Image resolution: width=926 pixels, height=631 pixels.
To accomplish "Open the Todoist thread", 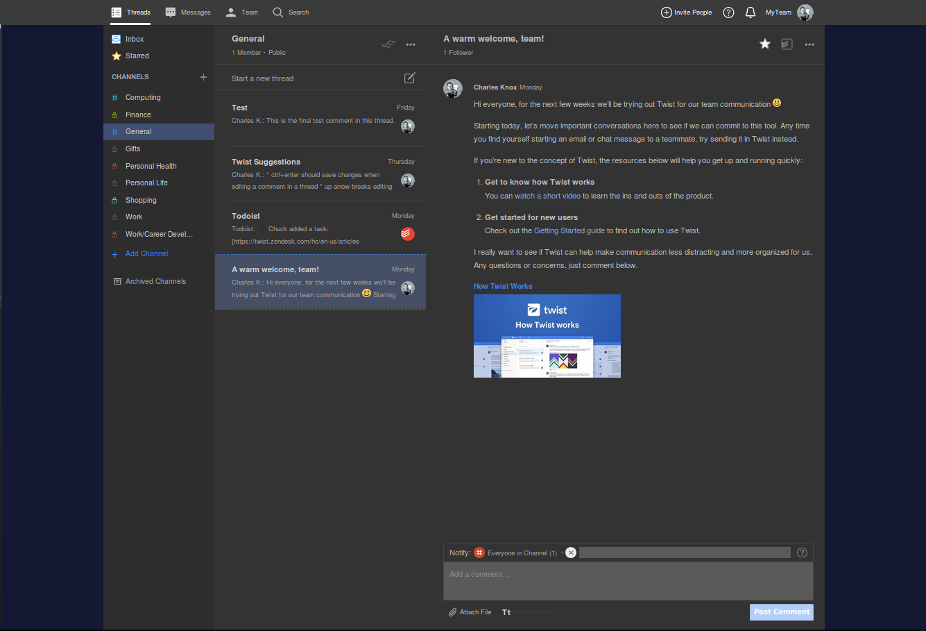I will point(320,228).
